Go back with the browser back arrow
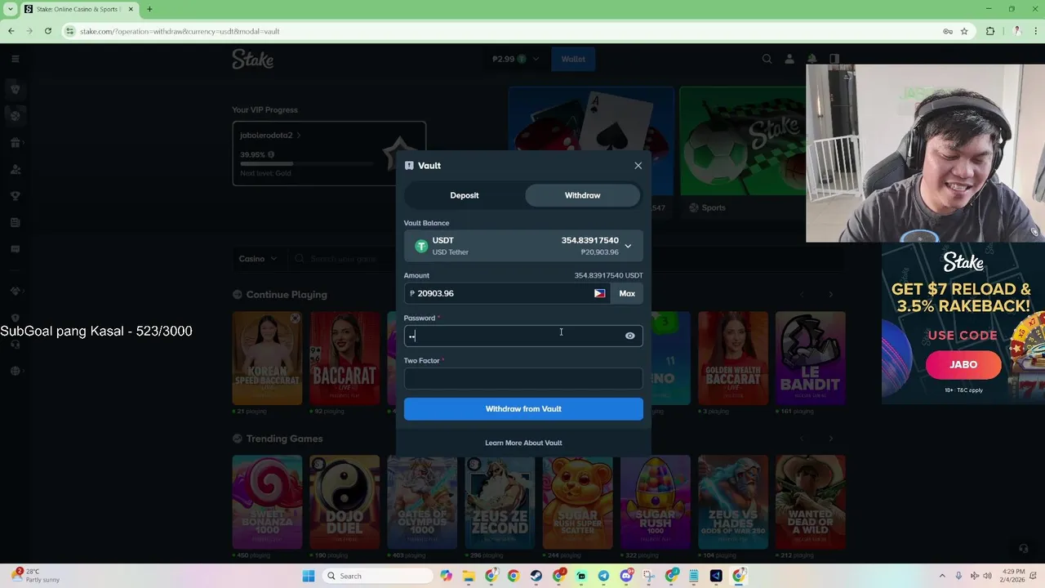The width and height of the screenshot is (1045, 588). click(x=11, y=31)
